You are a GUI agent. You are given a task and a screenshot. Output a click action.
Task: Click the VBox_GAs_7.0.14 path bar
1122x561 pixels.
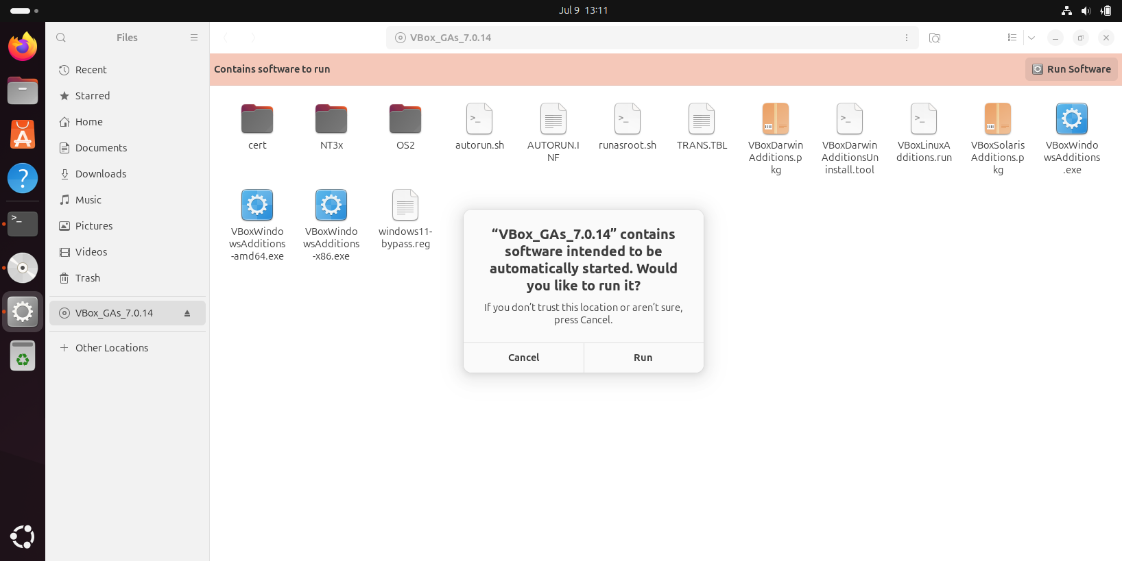point(652,38)
